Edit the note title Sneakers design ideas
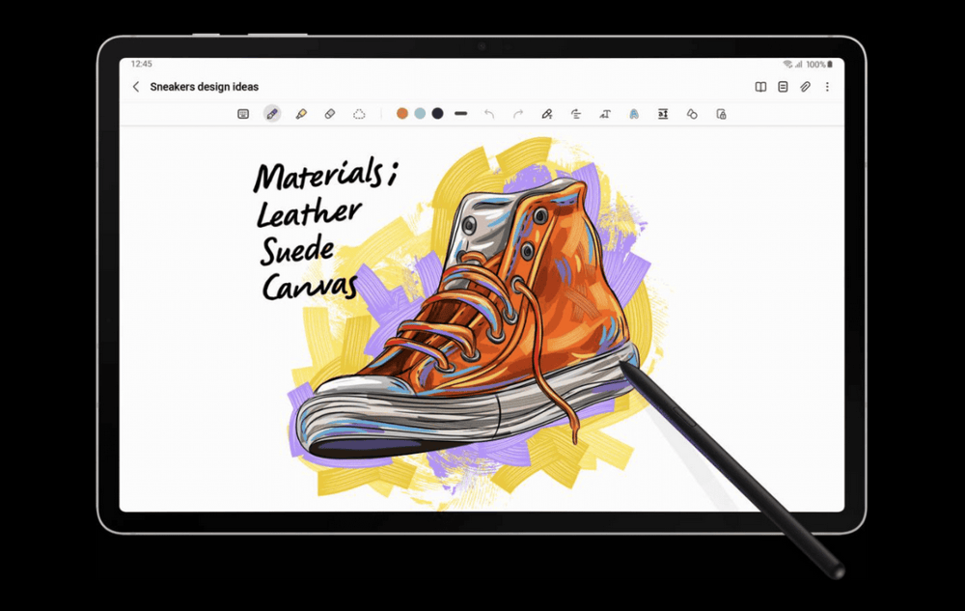965x611 pixels. coord(204,87)
